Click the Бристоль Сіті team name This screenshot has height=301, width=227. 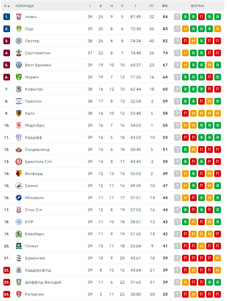tap(38, 162)
